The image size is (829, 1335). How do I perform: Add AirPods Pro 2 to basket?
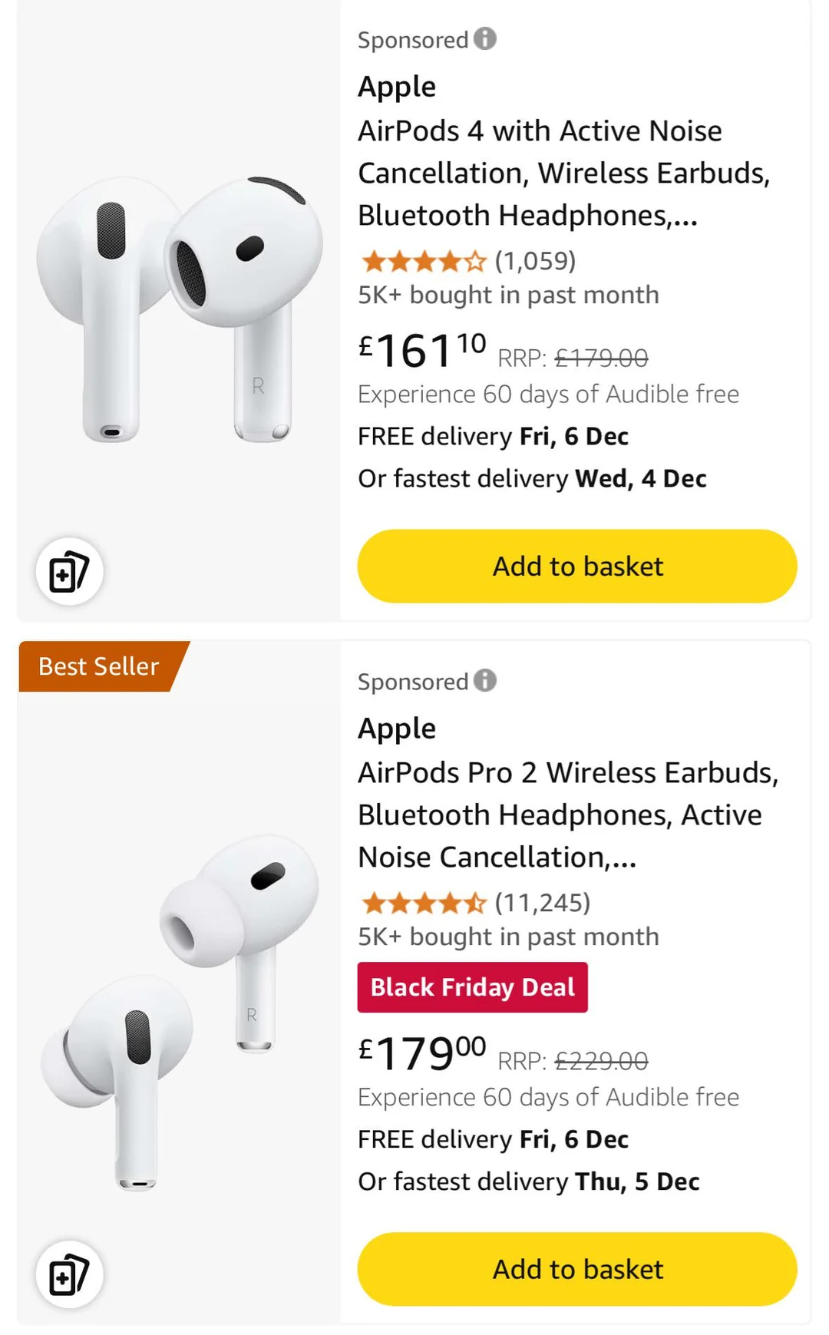point(577,1269)
